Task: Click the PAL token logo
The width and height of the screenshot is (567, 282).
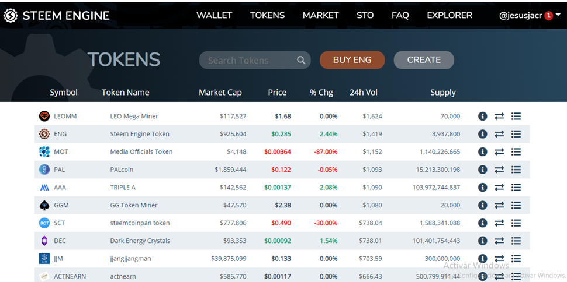Action: pos(44,170)
